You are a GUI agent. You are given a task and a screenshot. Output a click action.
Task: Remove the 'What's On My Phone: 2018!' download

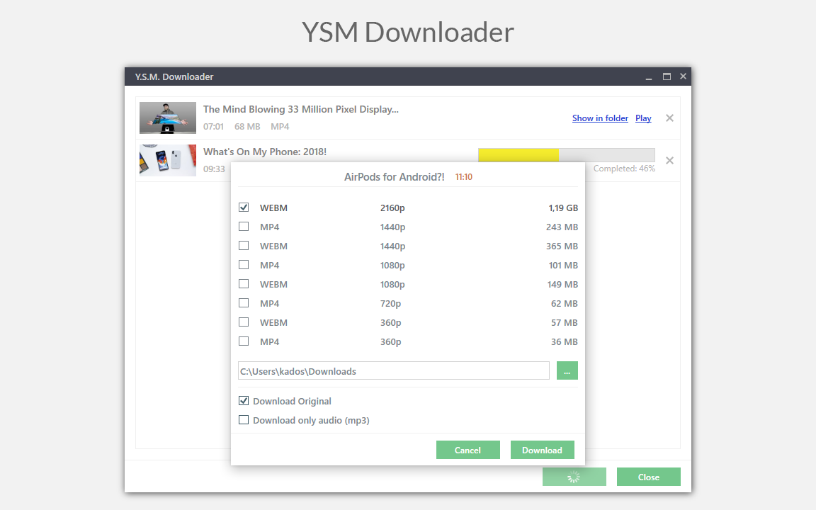point(669,160)
